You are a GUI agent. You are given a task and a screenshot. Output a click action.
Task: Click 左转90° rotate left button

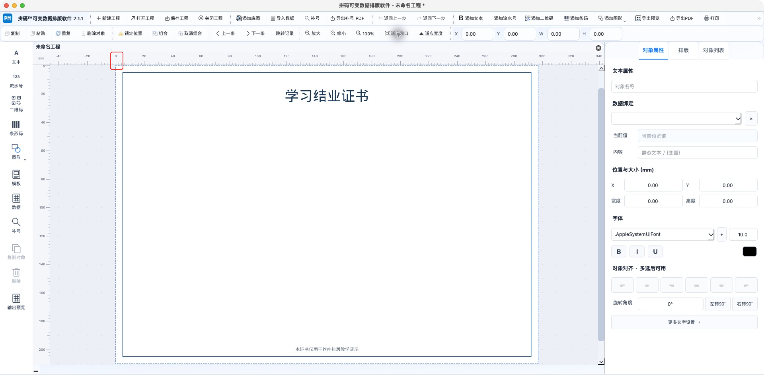coord(718,304)
